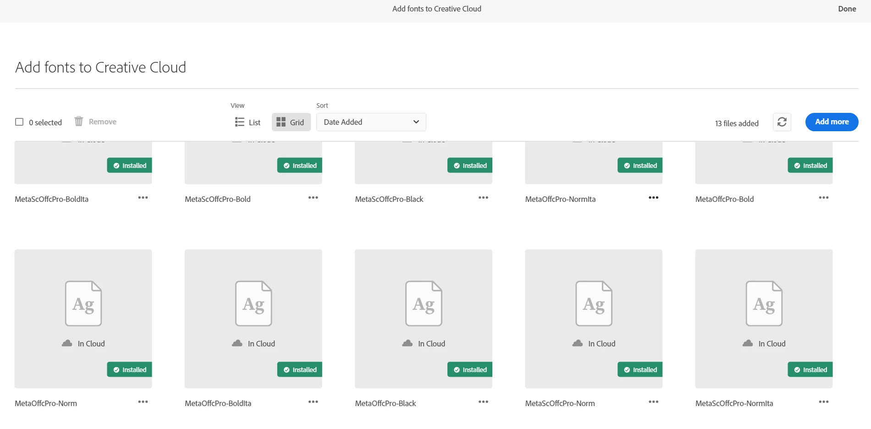This screenshot has width=871, height=429.
Task: Click Installed badge on MetaScOffcPro-NormIta card
Action: tap(810, 370)
